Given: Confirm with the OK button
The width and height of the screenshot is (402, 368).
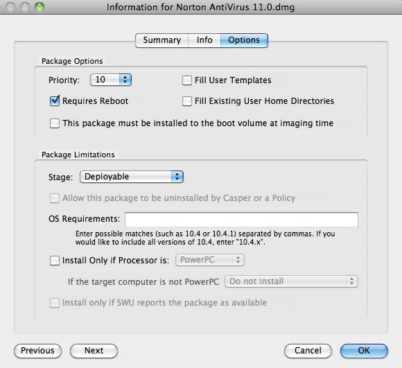Looking at the screenshot, I should pyautogui.click(x=364, y=351).
